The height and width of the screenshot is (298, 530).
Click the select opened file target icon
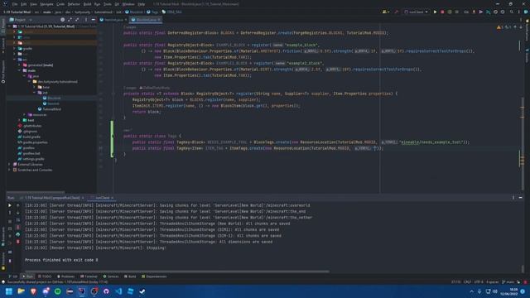[63, 20]
